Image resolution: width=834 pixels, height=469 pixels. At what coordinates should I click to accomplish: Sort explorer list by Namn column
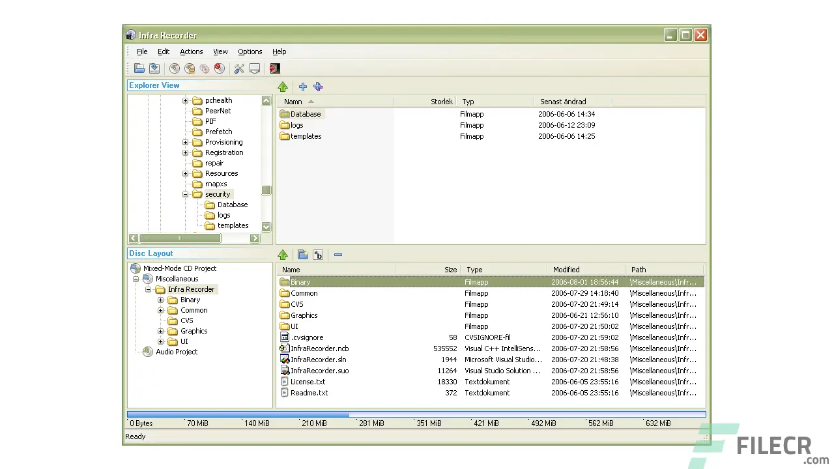click(x=335, y=102)
